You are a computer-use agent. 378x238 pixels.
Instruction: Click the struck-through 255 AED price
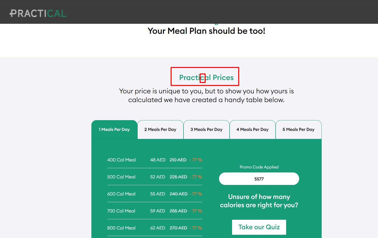(x=178, y=211)
